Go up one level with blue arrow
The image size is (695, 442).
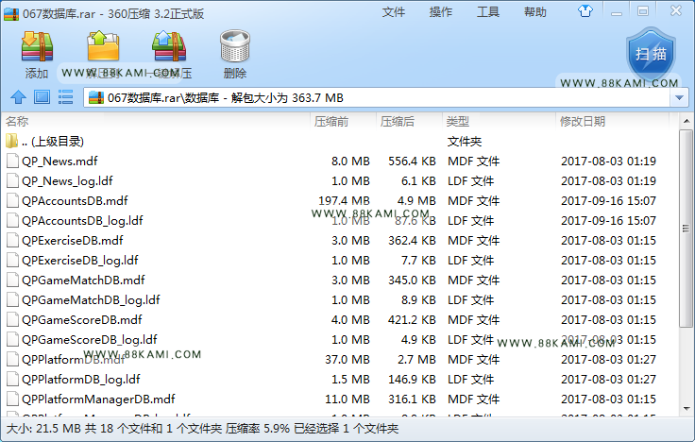(18, 97)
